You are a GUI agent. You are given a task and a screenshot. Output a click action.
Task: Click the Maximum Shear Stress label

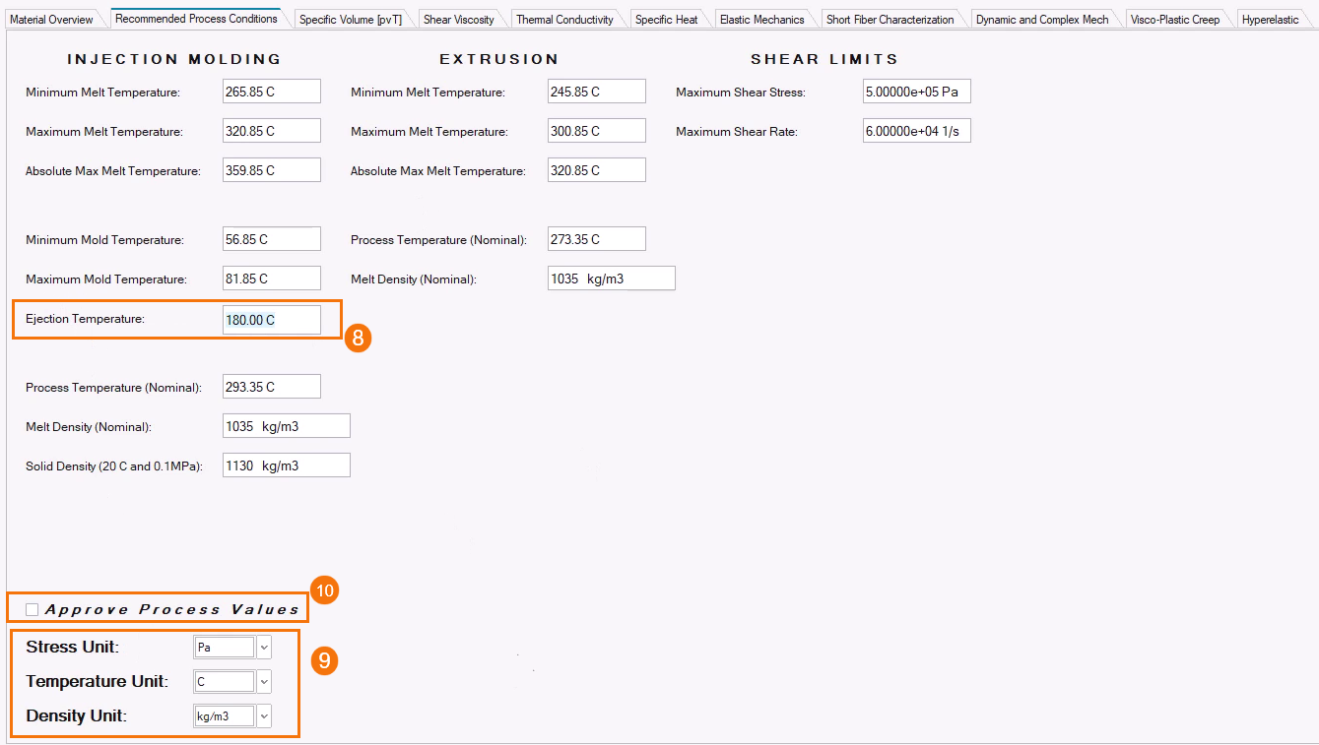(741, 93)
